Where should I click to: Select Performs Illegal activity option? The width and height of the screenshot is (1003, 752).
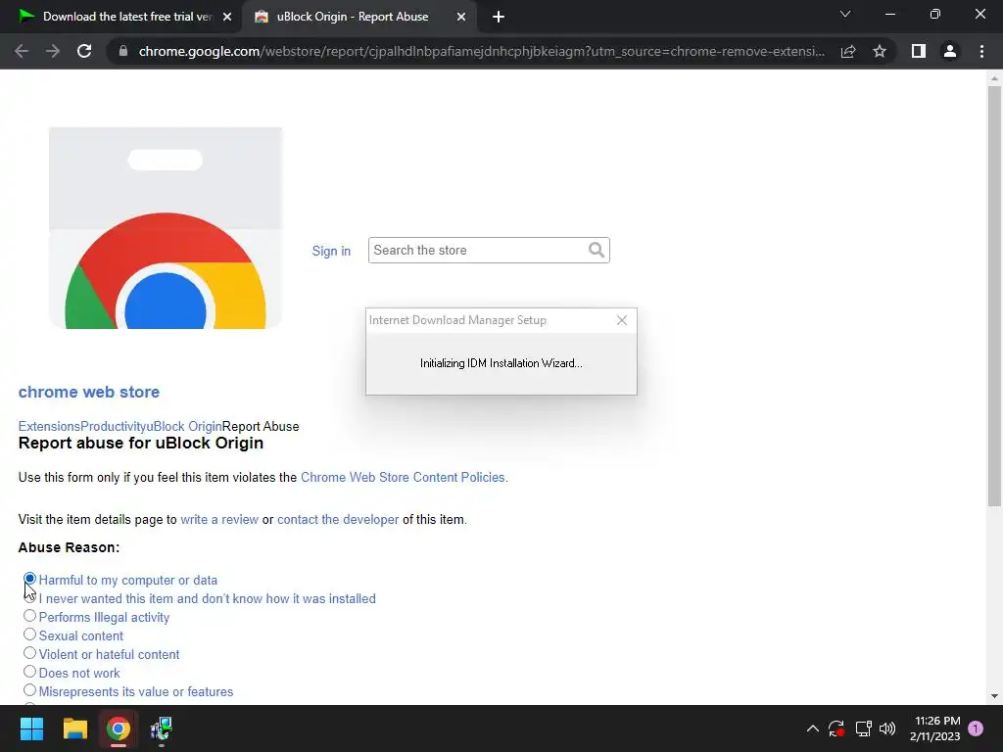coord(29,616)
